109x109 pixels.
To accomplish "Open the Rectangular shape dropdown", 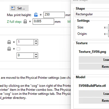I will 92,14.
